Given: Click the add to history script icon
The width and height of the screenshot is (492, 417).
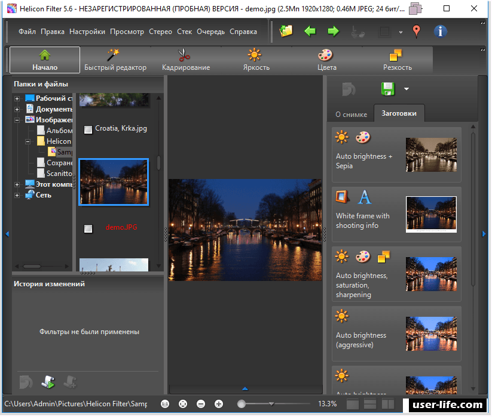Looking at the screenshot, I should click(70, 382).
